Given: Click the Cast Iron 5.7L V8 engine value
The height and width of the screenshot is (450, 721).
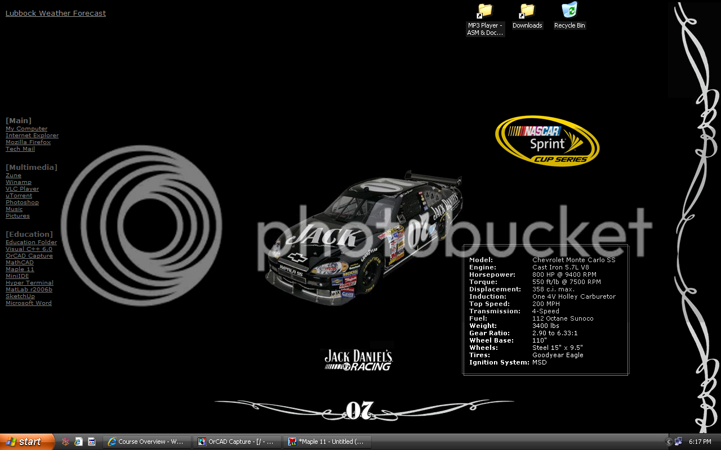Looking at the screenshot, I should pos(561,267).
